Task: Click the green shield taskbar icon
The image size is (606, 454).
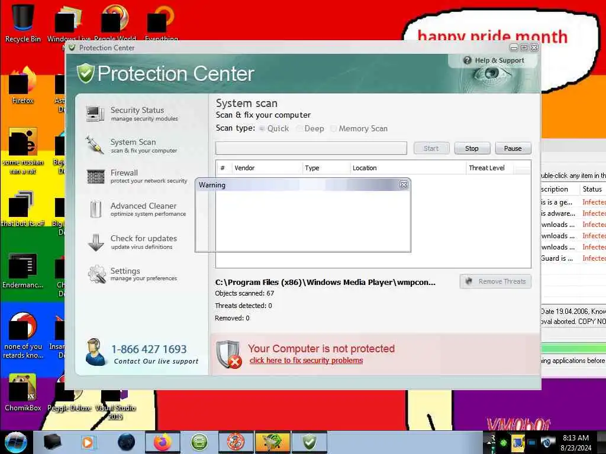Action: [309, 442]
